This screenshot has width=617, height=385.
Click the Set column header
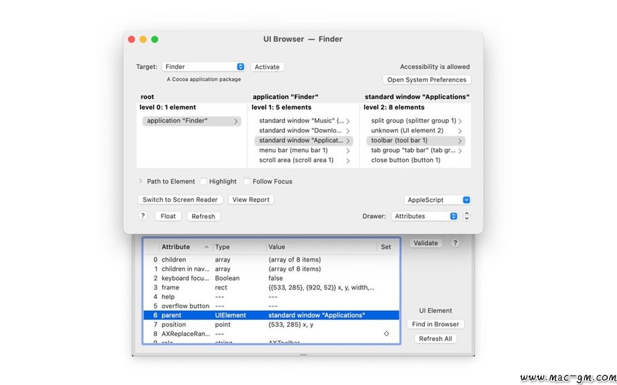point(386,247)
